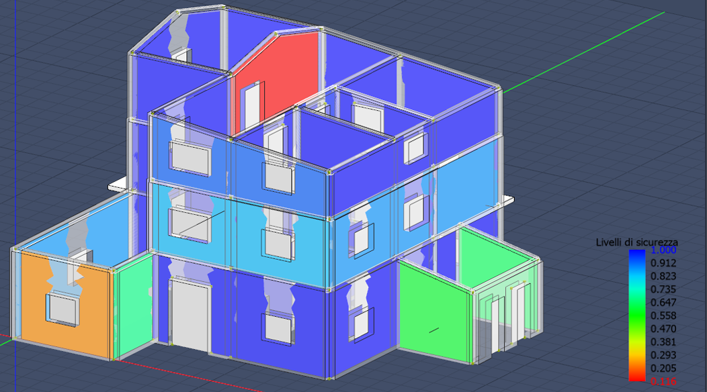Select the 0.912 legend value

click(x=663, y=263)
